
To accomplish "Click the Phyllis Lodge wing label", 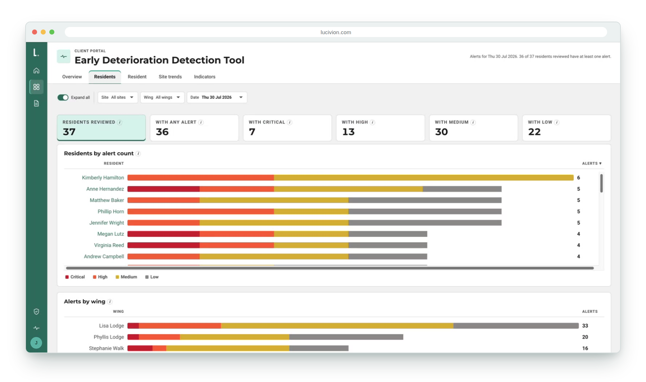I will pos(109,337).
